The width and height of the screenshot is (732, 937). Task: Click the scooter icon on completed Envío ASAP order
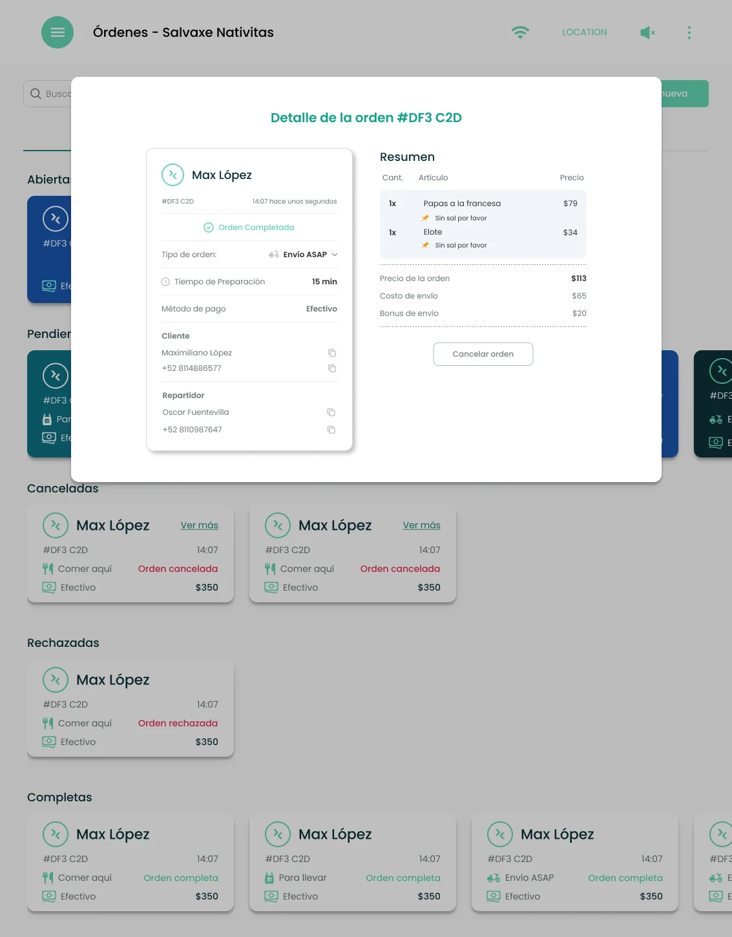point(494,878)
